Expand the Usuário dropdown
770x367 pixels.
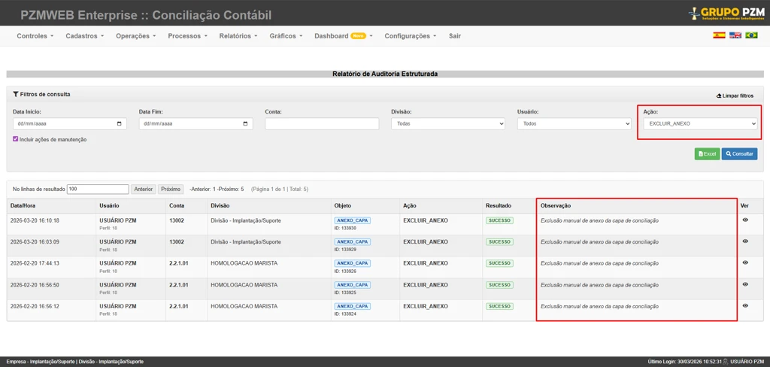574,124
